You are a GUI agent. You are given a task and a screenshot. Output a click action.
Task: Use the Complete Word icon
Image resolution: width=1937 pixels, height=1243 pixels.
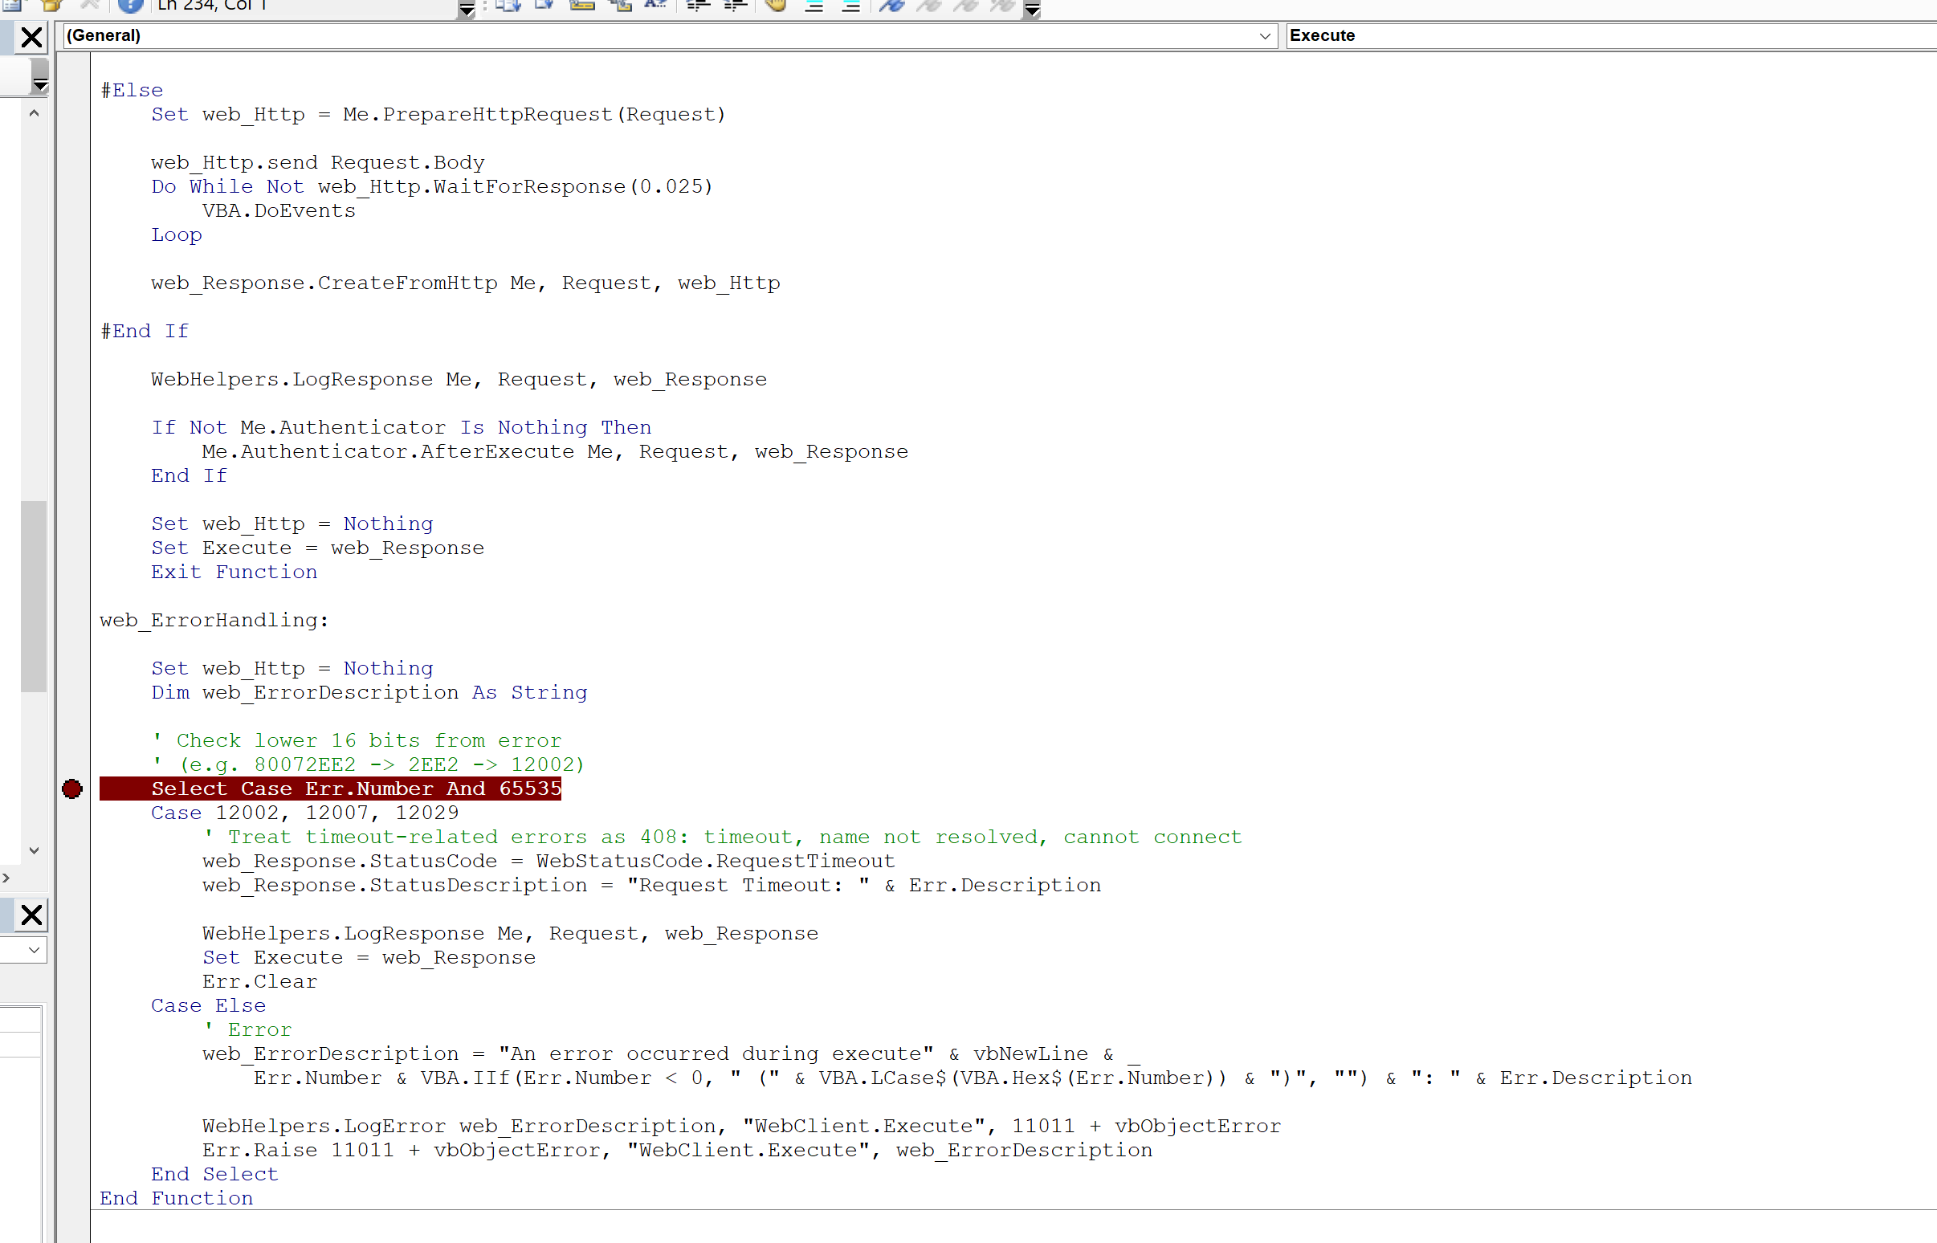655,6
